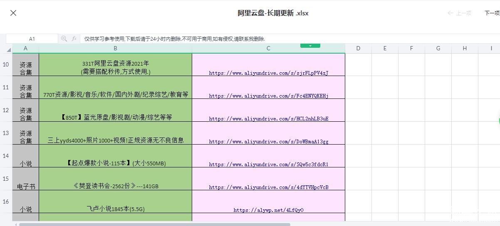Click the cell 【起点爆款小说-115本】
This screenshot has width=500, height=226.
(x=115, y=156)
